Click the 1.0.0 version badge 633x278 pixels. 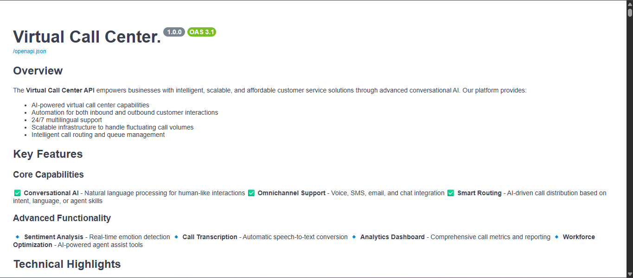174,32
